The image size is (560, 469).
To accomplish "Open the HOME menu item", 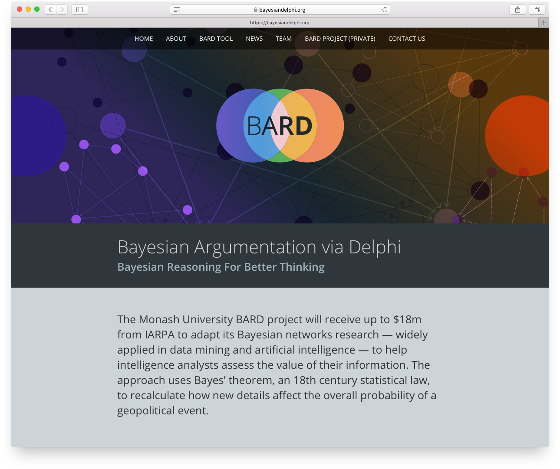I will click(144, 39).
